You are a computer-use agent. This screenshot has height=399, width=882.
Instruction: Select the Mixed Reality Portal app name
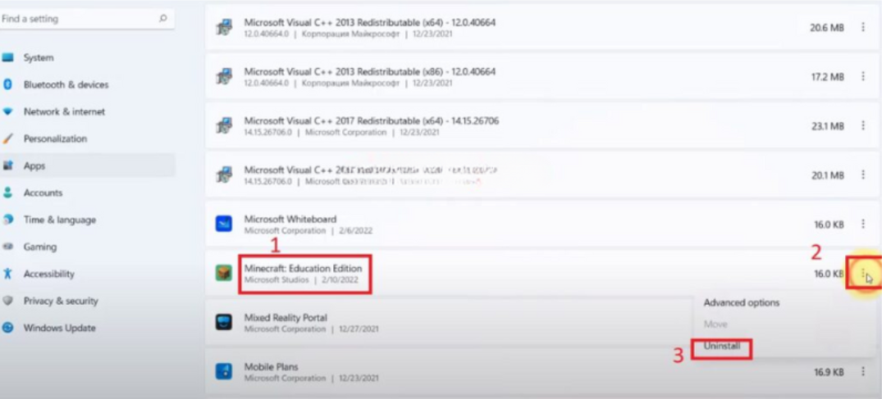click(x=286, y=318)
